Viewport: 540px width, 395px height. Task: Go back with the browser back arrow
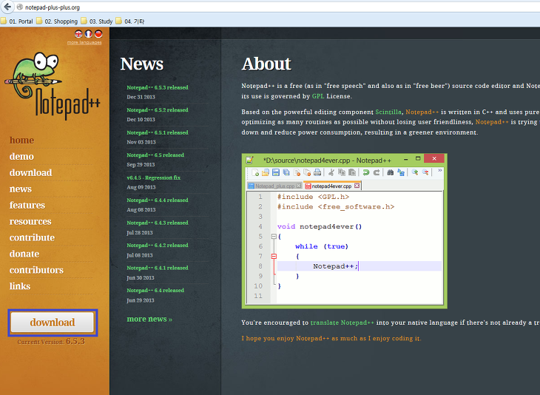click(7, 7)
